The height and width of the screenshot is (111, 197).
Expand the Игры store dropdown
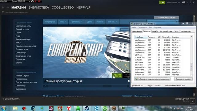coord(63,22)
